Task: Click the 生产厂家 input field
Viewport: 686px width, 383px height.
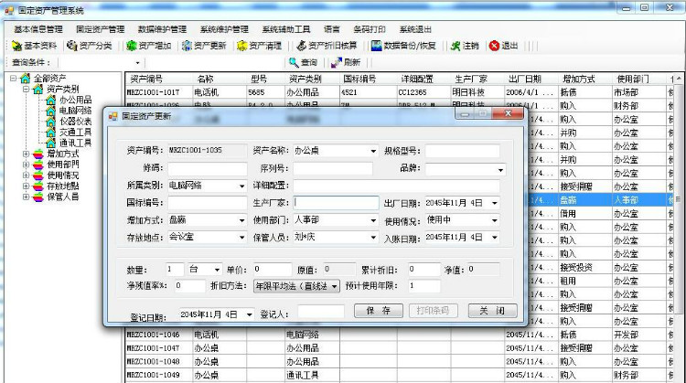Action: (336, 203)
